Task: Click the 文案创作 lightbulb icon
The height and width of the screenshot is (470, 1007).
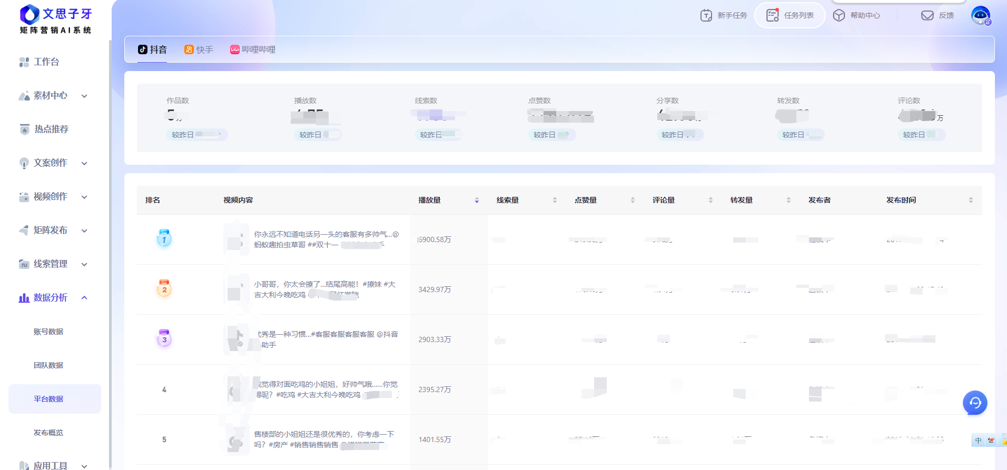Action: (24, 163)
